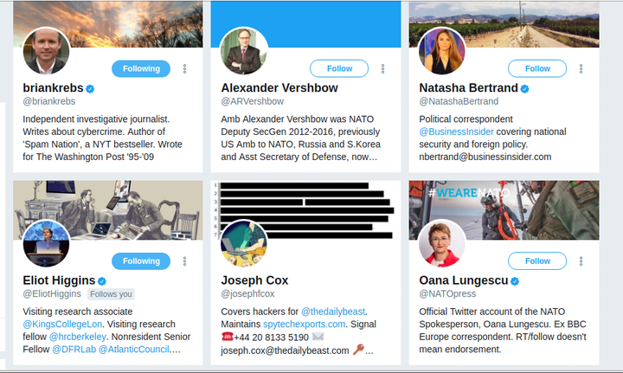Follow Natasha Bertrand account
The image size is (623, 373).
click(537, 68)
